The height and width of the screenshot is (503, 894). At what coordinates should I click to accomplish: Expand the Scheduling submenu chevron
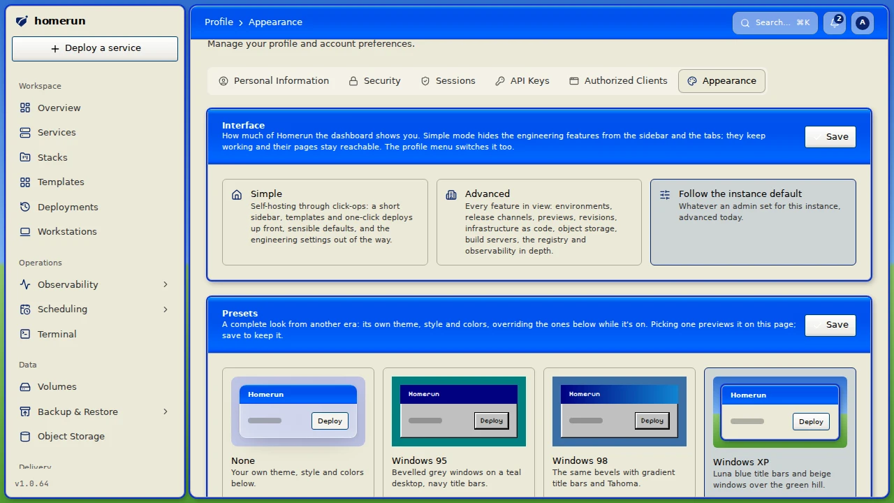166,309
